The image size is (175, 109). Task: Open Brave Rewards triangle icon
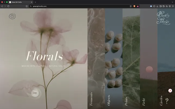point(138,6)
